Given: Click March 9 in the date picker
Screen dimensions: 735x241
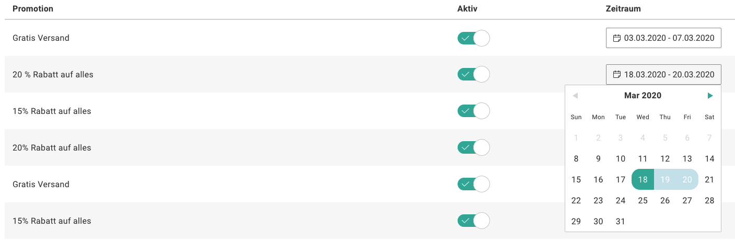Looking at the screenshot, I should pos(598,158).
